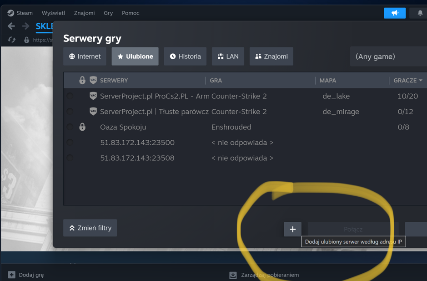
Task: Click the download icon beside Zarządzaj pobieraniem
Action: [x=233, y=275]
